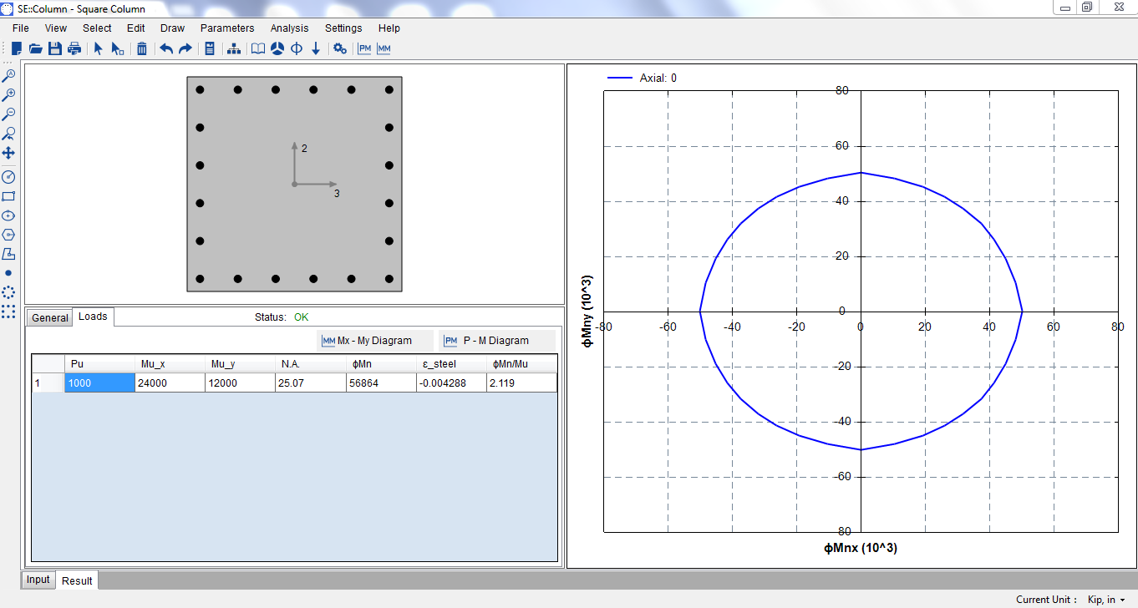Select the draw hexagon polygon tool
Image resolution: width=1138 pixels, height=608 pixels.
(8, 235)
